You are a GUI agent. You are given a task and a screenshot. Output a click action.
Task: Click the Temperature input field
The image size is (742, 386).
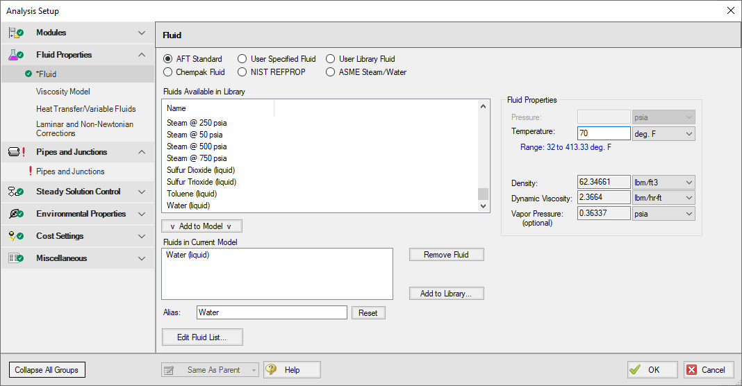(603, 133)
